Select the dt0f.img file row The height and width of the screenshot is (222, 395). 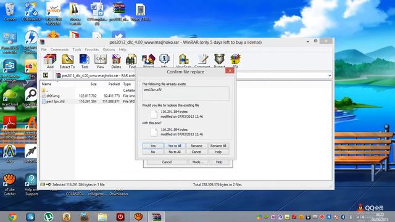click(x=88, y=96)
